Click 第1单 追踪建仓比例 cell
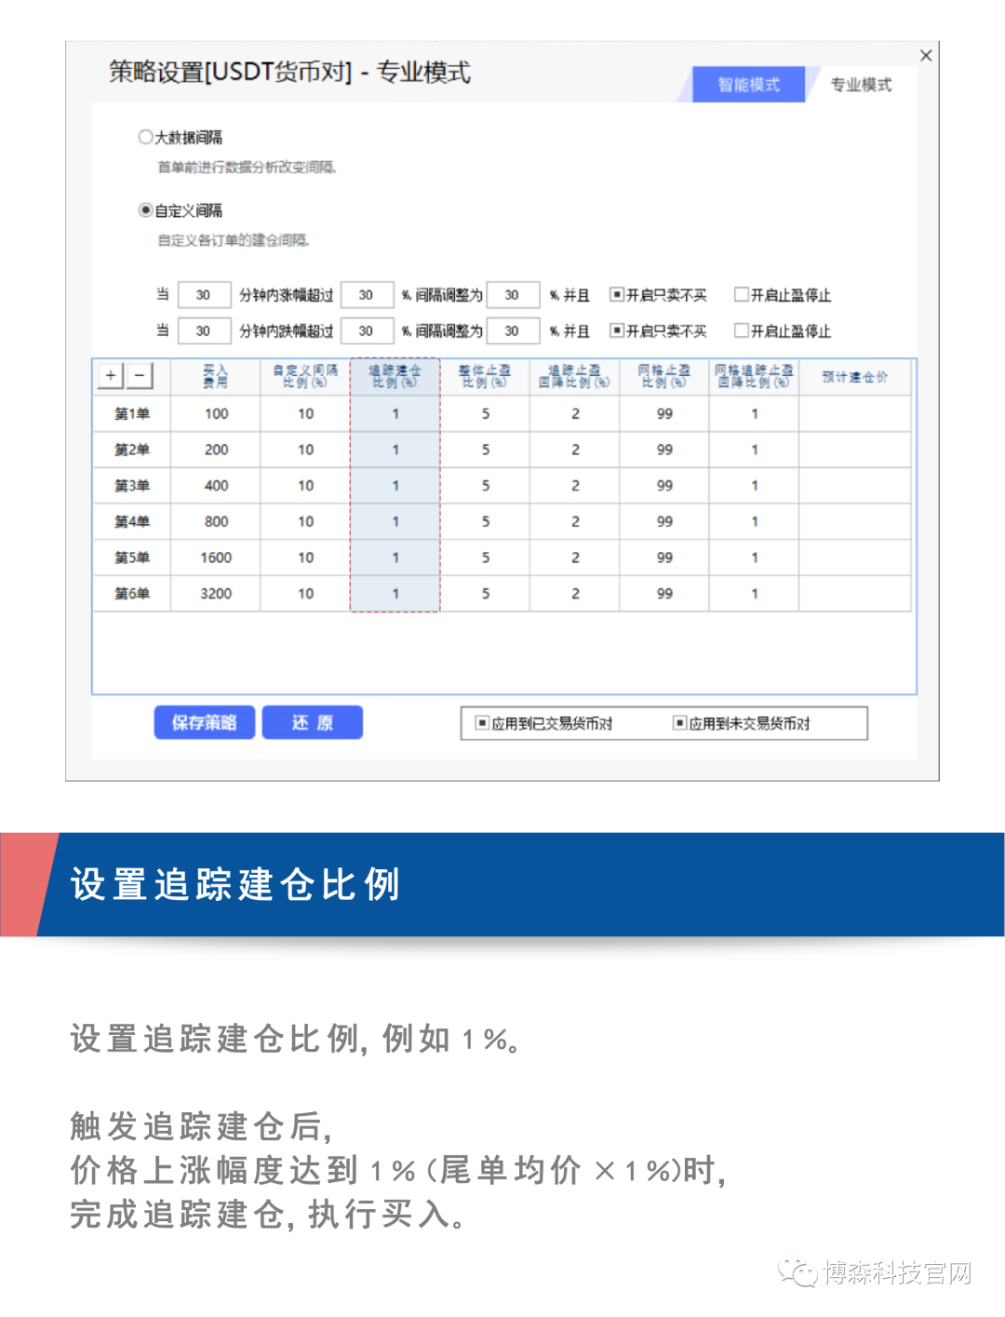The width and height of the screenshot is (1005, 1317). [395, 414]
